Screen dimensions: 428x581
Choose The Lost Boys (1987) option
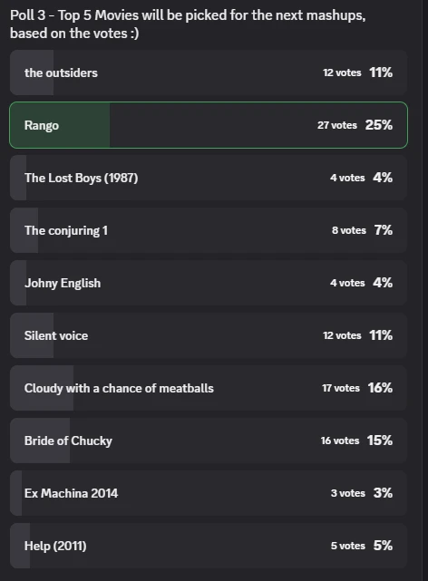[x=209, y=178]
